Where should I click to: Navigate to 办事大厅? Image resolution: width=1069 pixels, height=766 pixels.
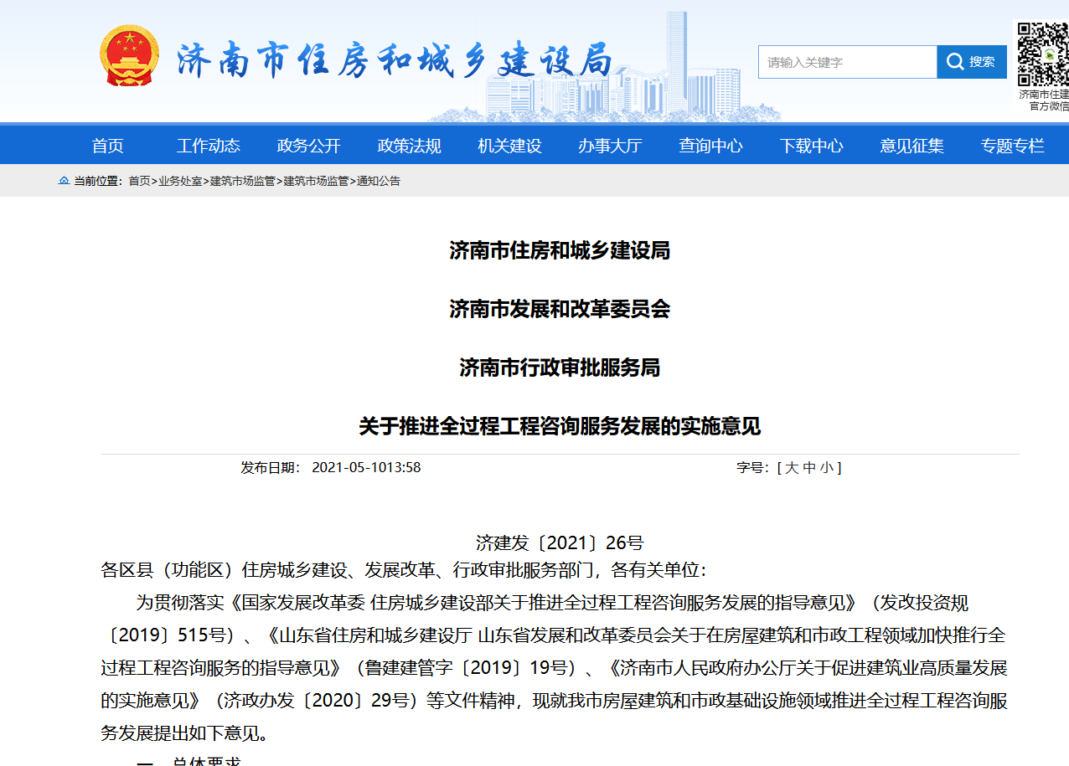pyautogui.click(x=610, y=146)
